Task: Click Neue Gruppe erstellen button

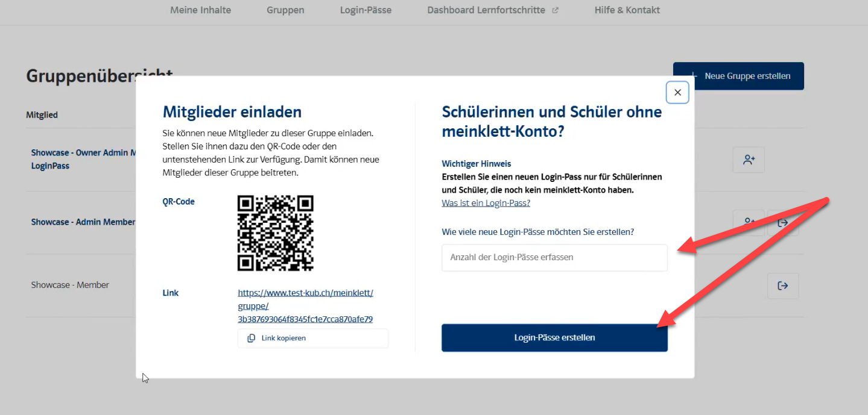Action: pos(738,76)
